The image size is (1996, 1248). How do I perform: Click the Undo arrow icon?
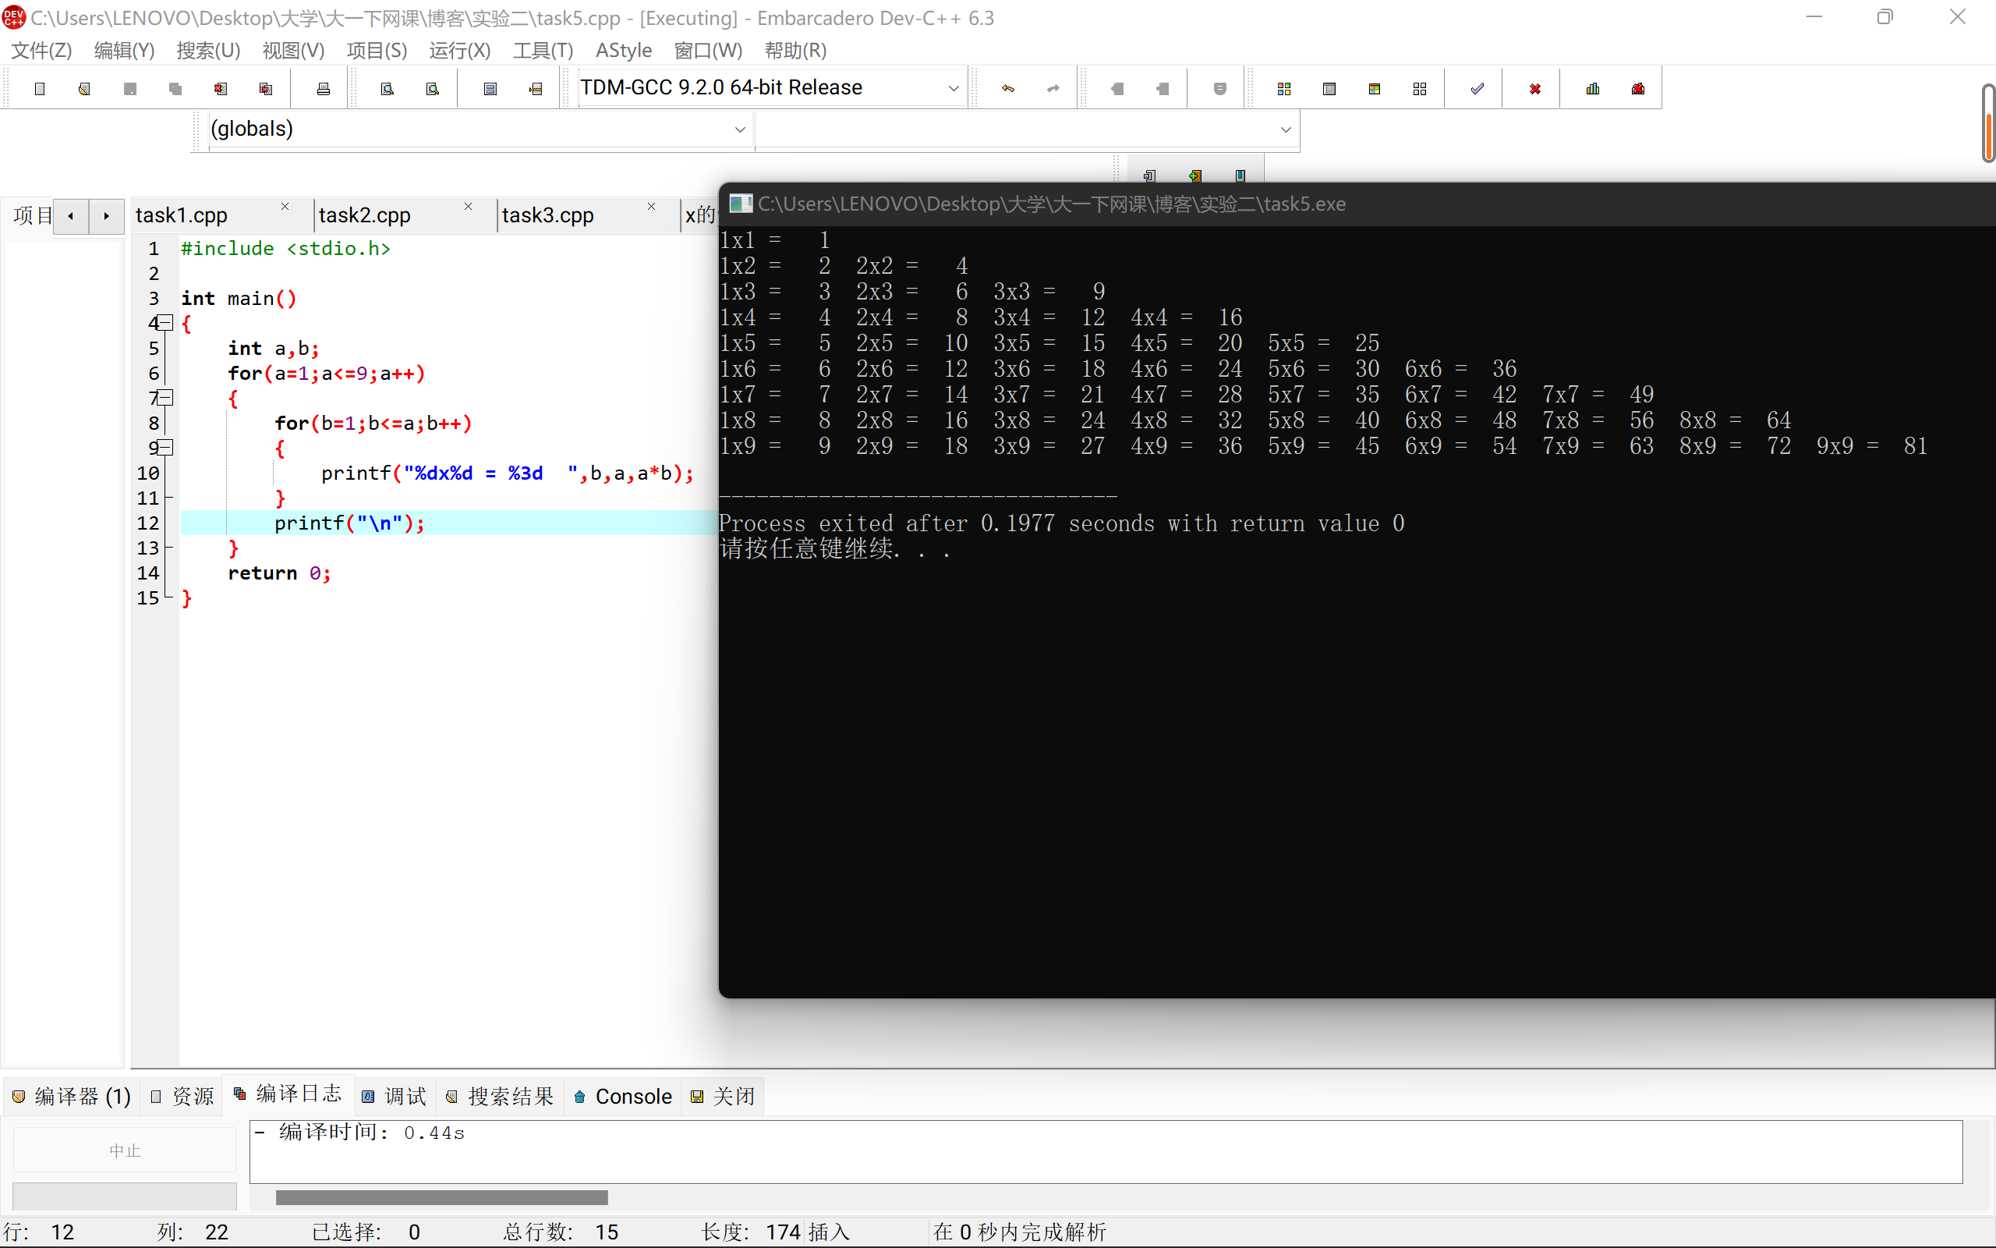coord(1008,88)
